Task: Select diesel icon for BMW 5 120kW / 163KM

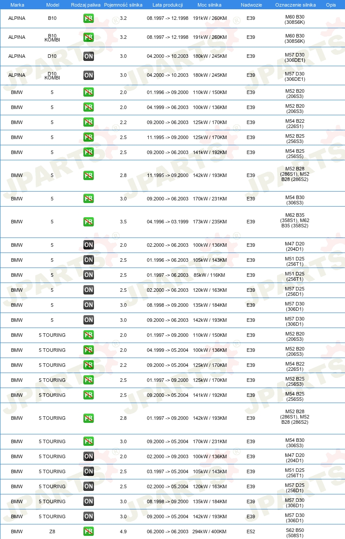Action: tap(89, 290)
